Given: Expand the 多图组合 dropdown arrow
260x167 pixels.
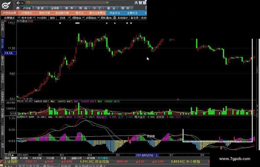Looking at the screenshot, I should [98, 18].
